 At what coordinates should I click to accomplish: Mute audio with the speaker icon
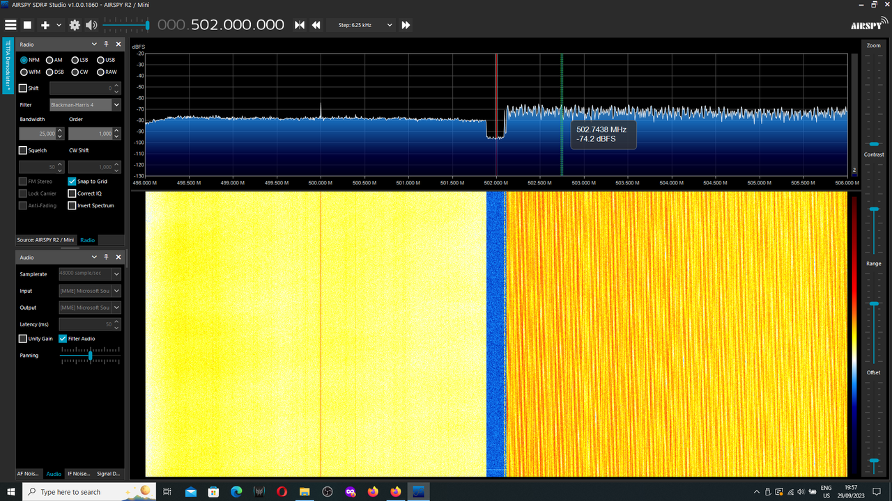pyautogui.click(x=91, y=25)
